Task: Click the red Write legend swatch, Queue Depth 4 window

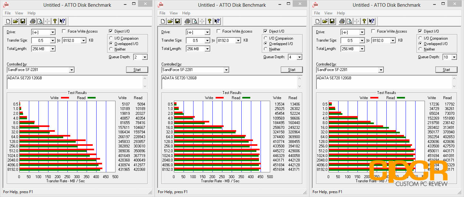Action: pyautogui.click(x=219, y=98)
